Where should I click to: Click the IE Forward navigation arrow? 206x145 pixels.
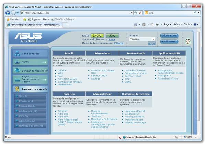click(x=13, y=13)
